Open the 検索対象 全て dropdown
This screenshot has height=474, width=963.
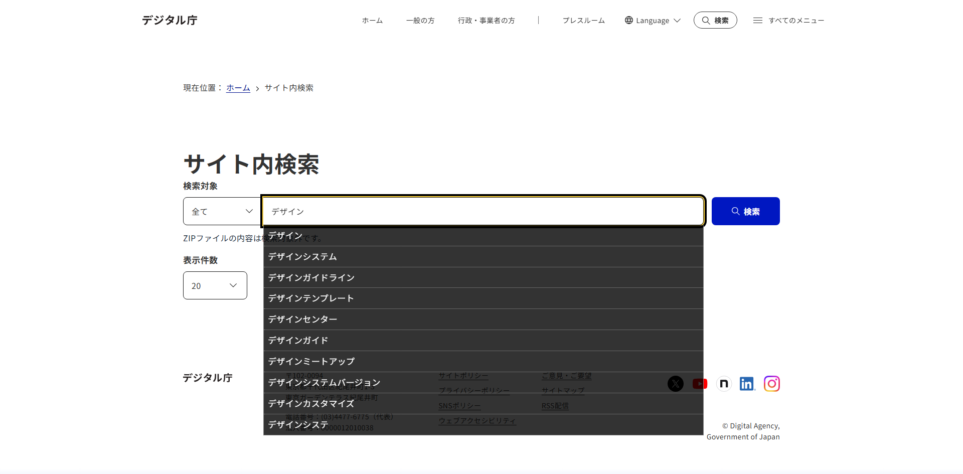point(222,211)
